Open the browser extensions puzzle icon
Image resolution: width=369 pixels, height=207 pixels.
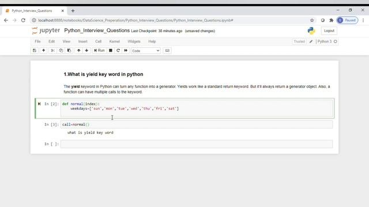(x=332, y=21)
